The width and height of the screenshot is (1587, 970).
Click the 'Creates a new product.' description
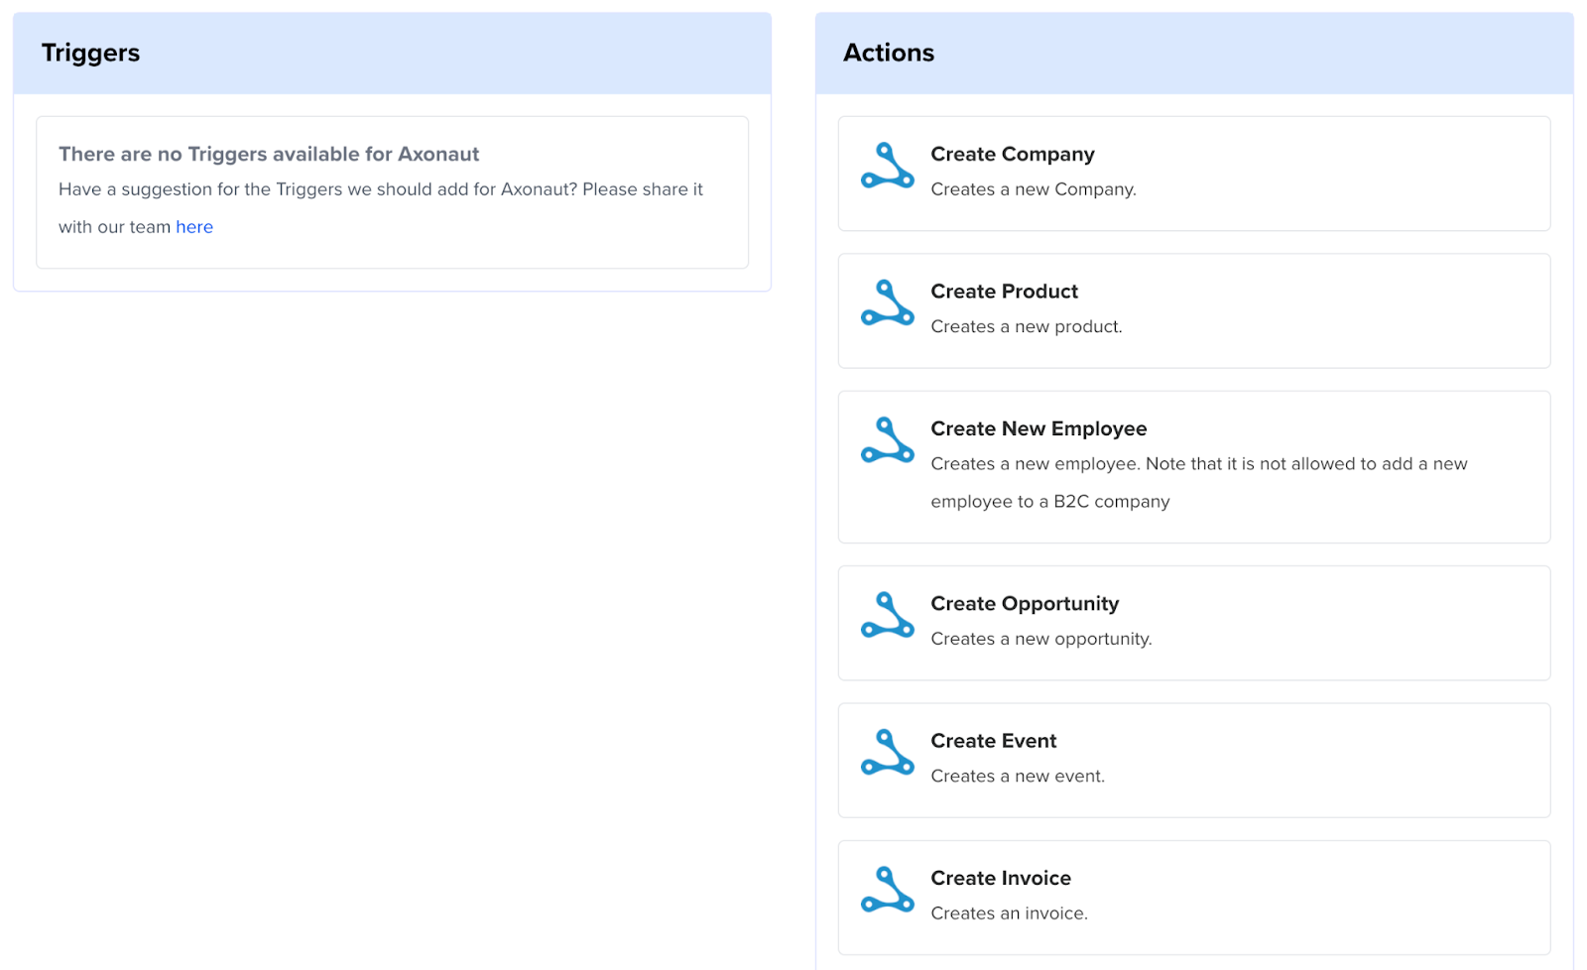pos(1027,326)
